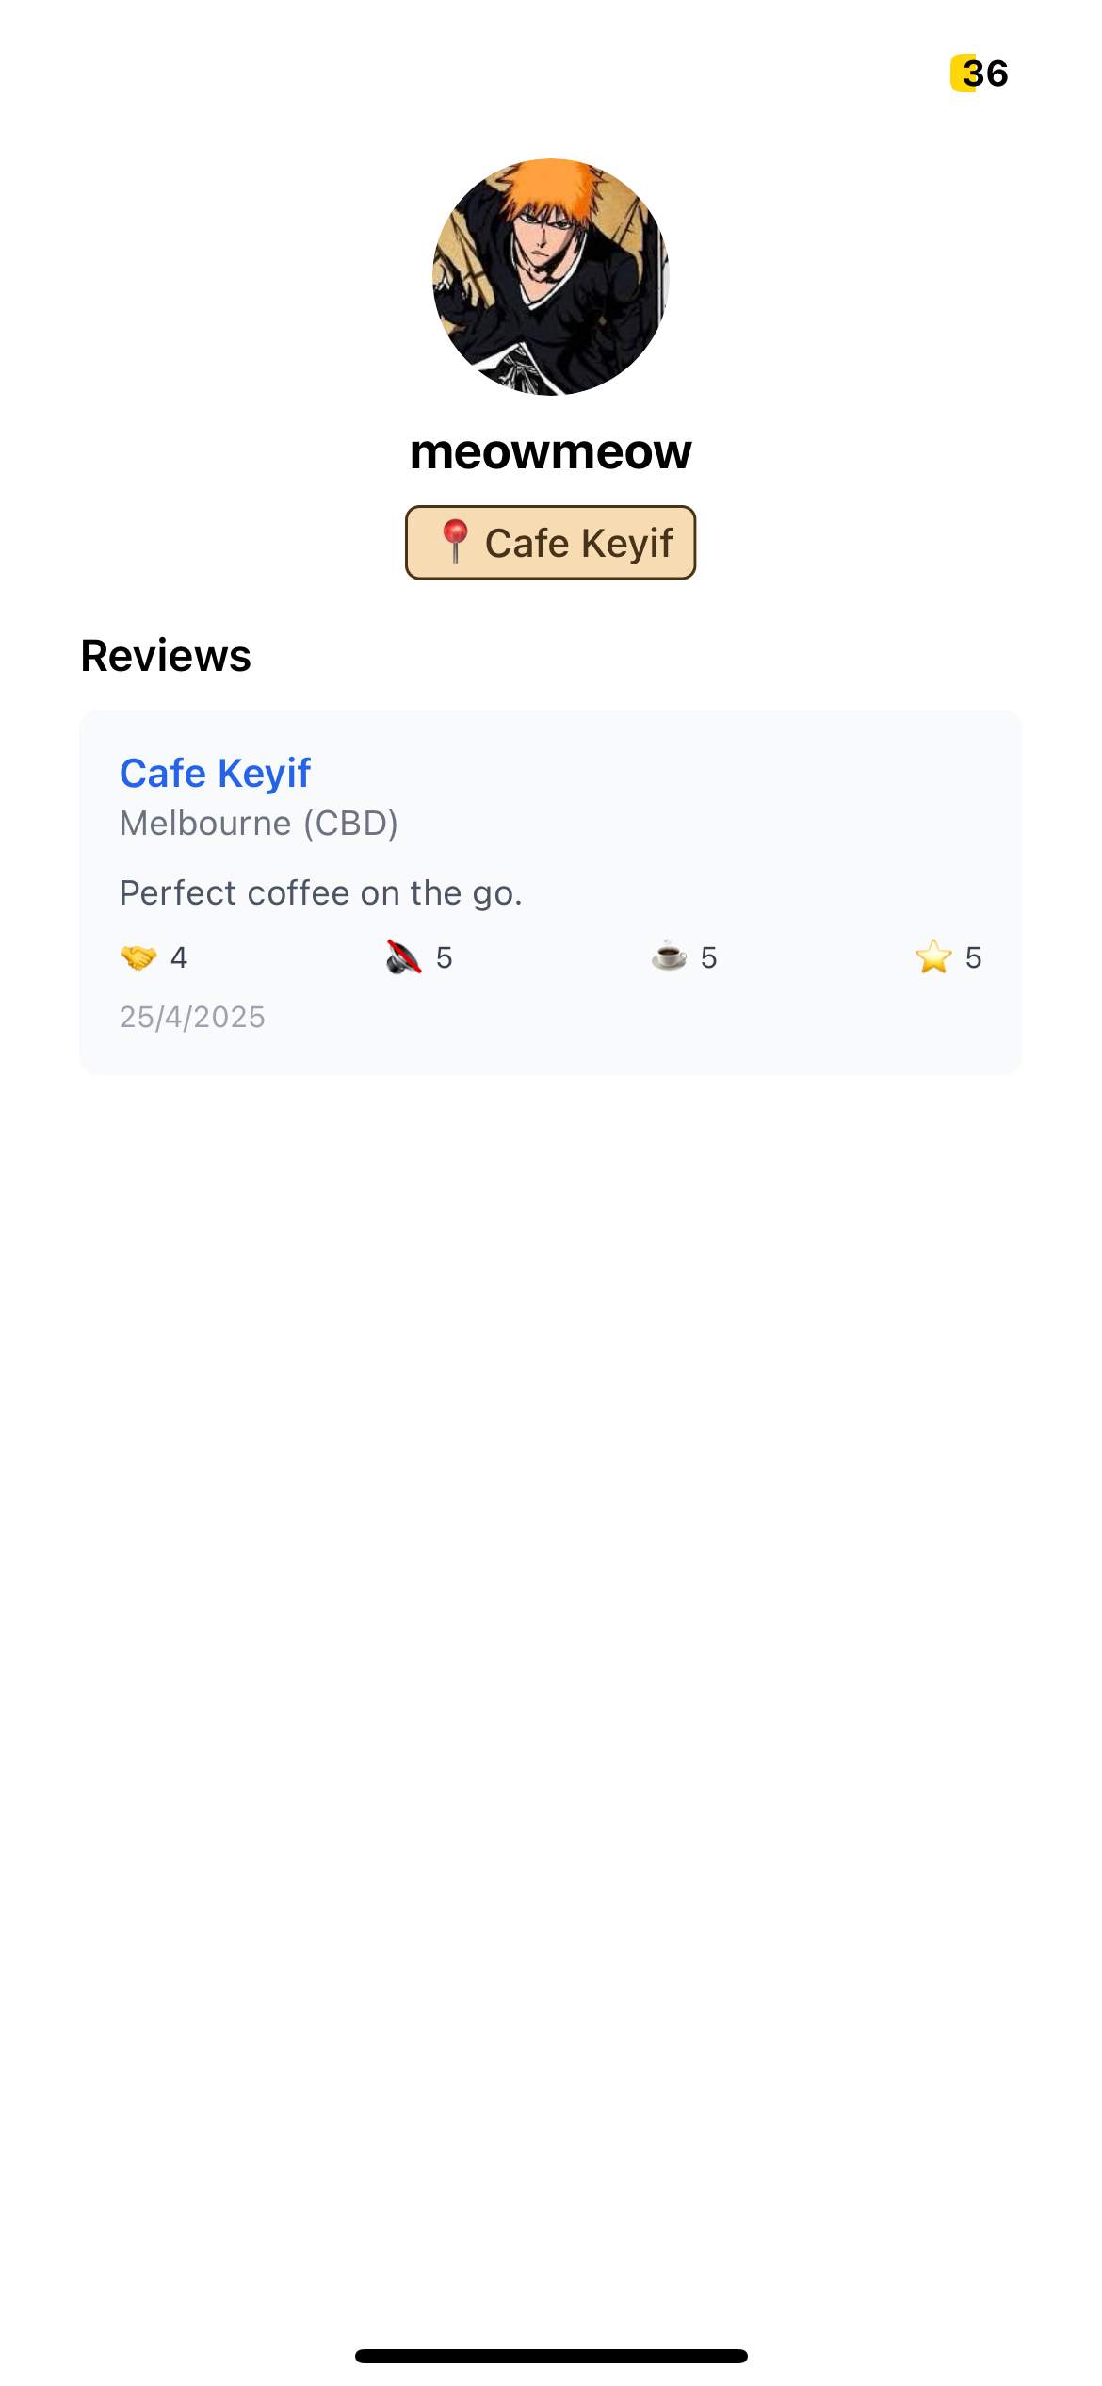Tap the red pushpin in the Cafe Keyif badge
This screenshot has width=1102, height=2386.
click(x=455, y=542)
